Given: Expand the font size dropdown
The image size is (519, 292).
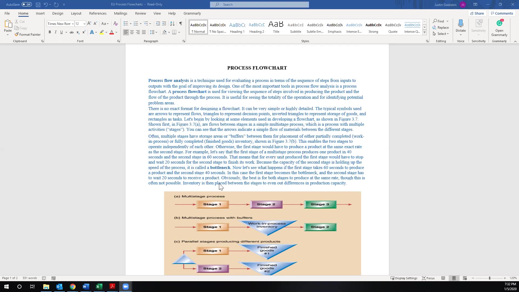Looking at the screenshot, I should pyautogui.click(x=84, y=24).
